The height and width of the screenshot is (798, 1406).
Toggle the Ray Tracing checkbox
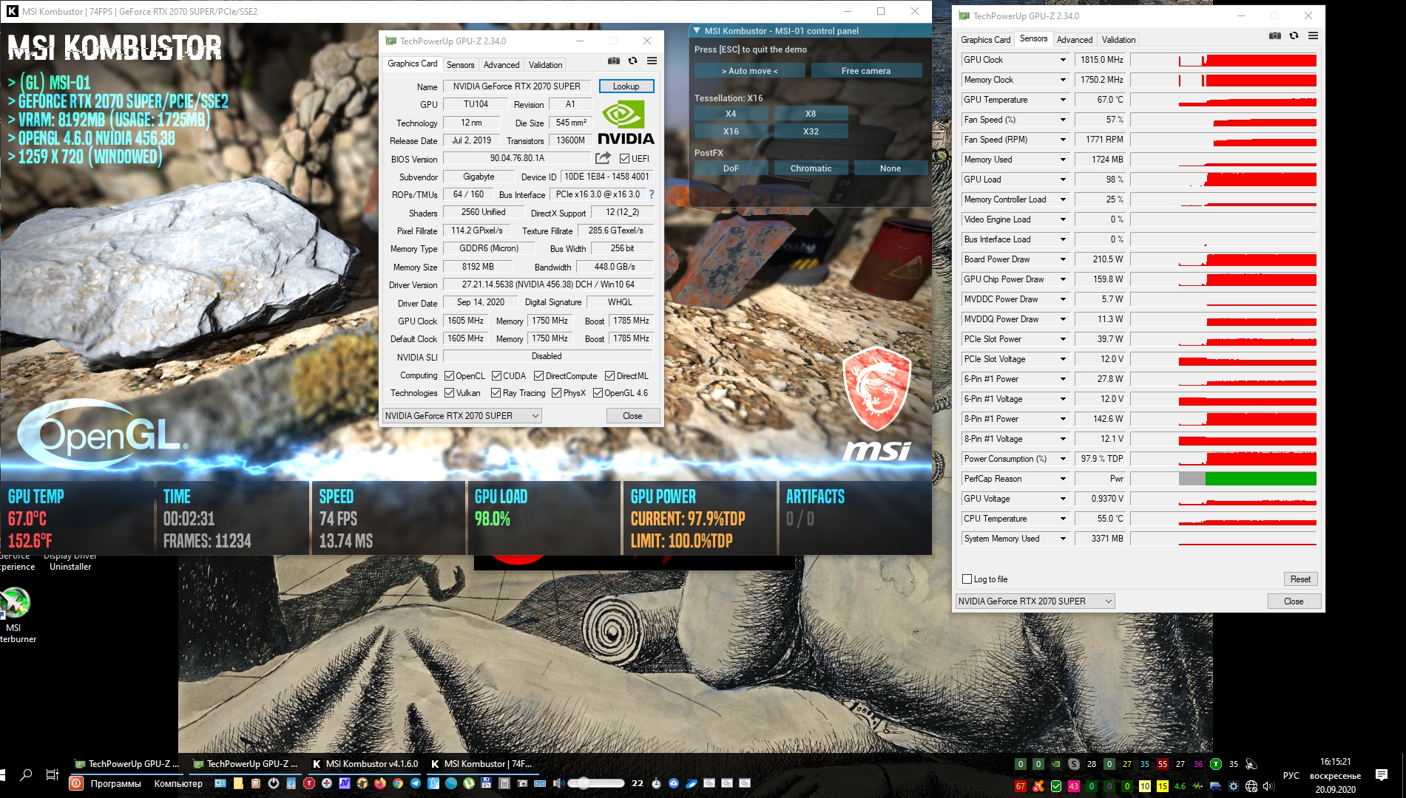pyautogui.click(x=496, y=393)
